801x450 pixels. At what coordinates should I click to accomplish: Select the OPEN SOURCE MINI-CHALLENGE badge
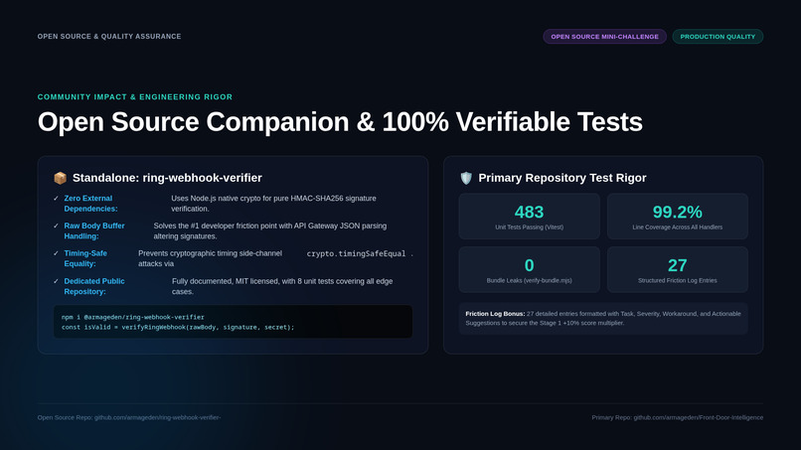(605, 37)
